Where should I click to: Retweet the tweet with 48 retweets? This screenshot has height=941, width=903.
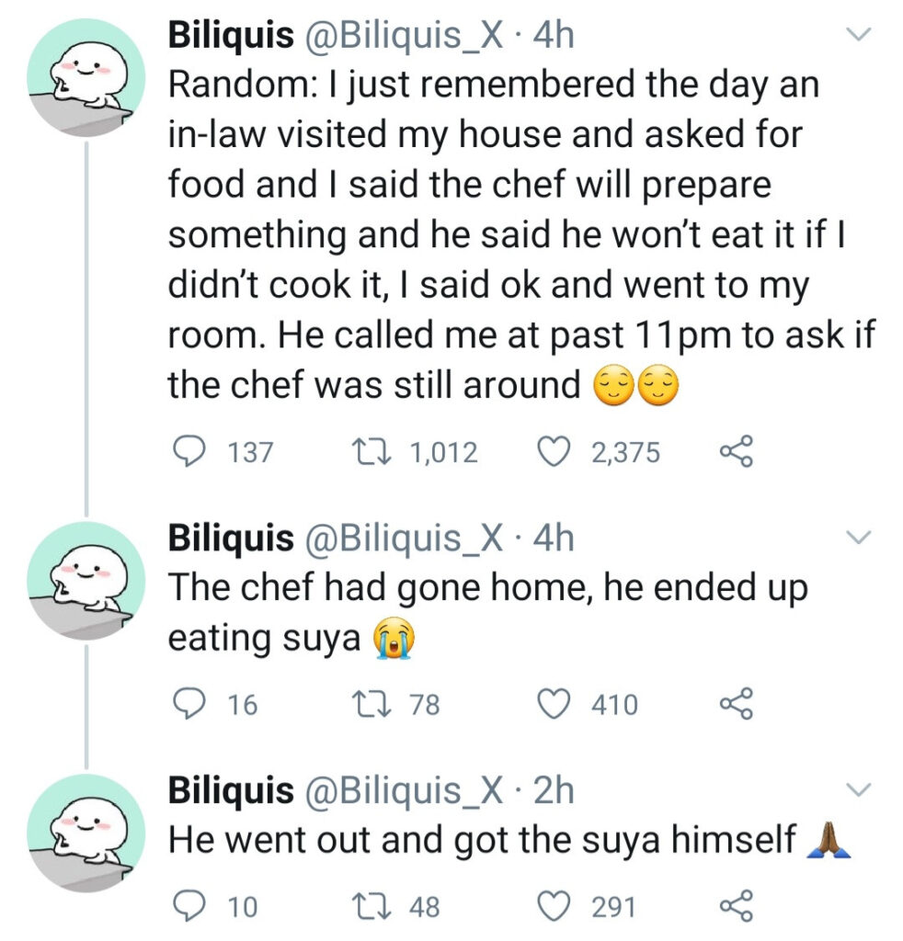tap(365, 906)
